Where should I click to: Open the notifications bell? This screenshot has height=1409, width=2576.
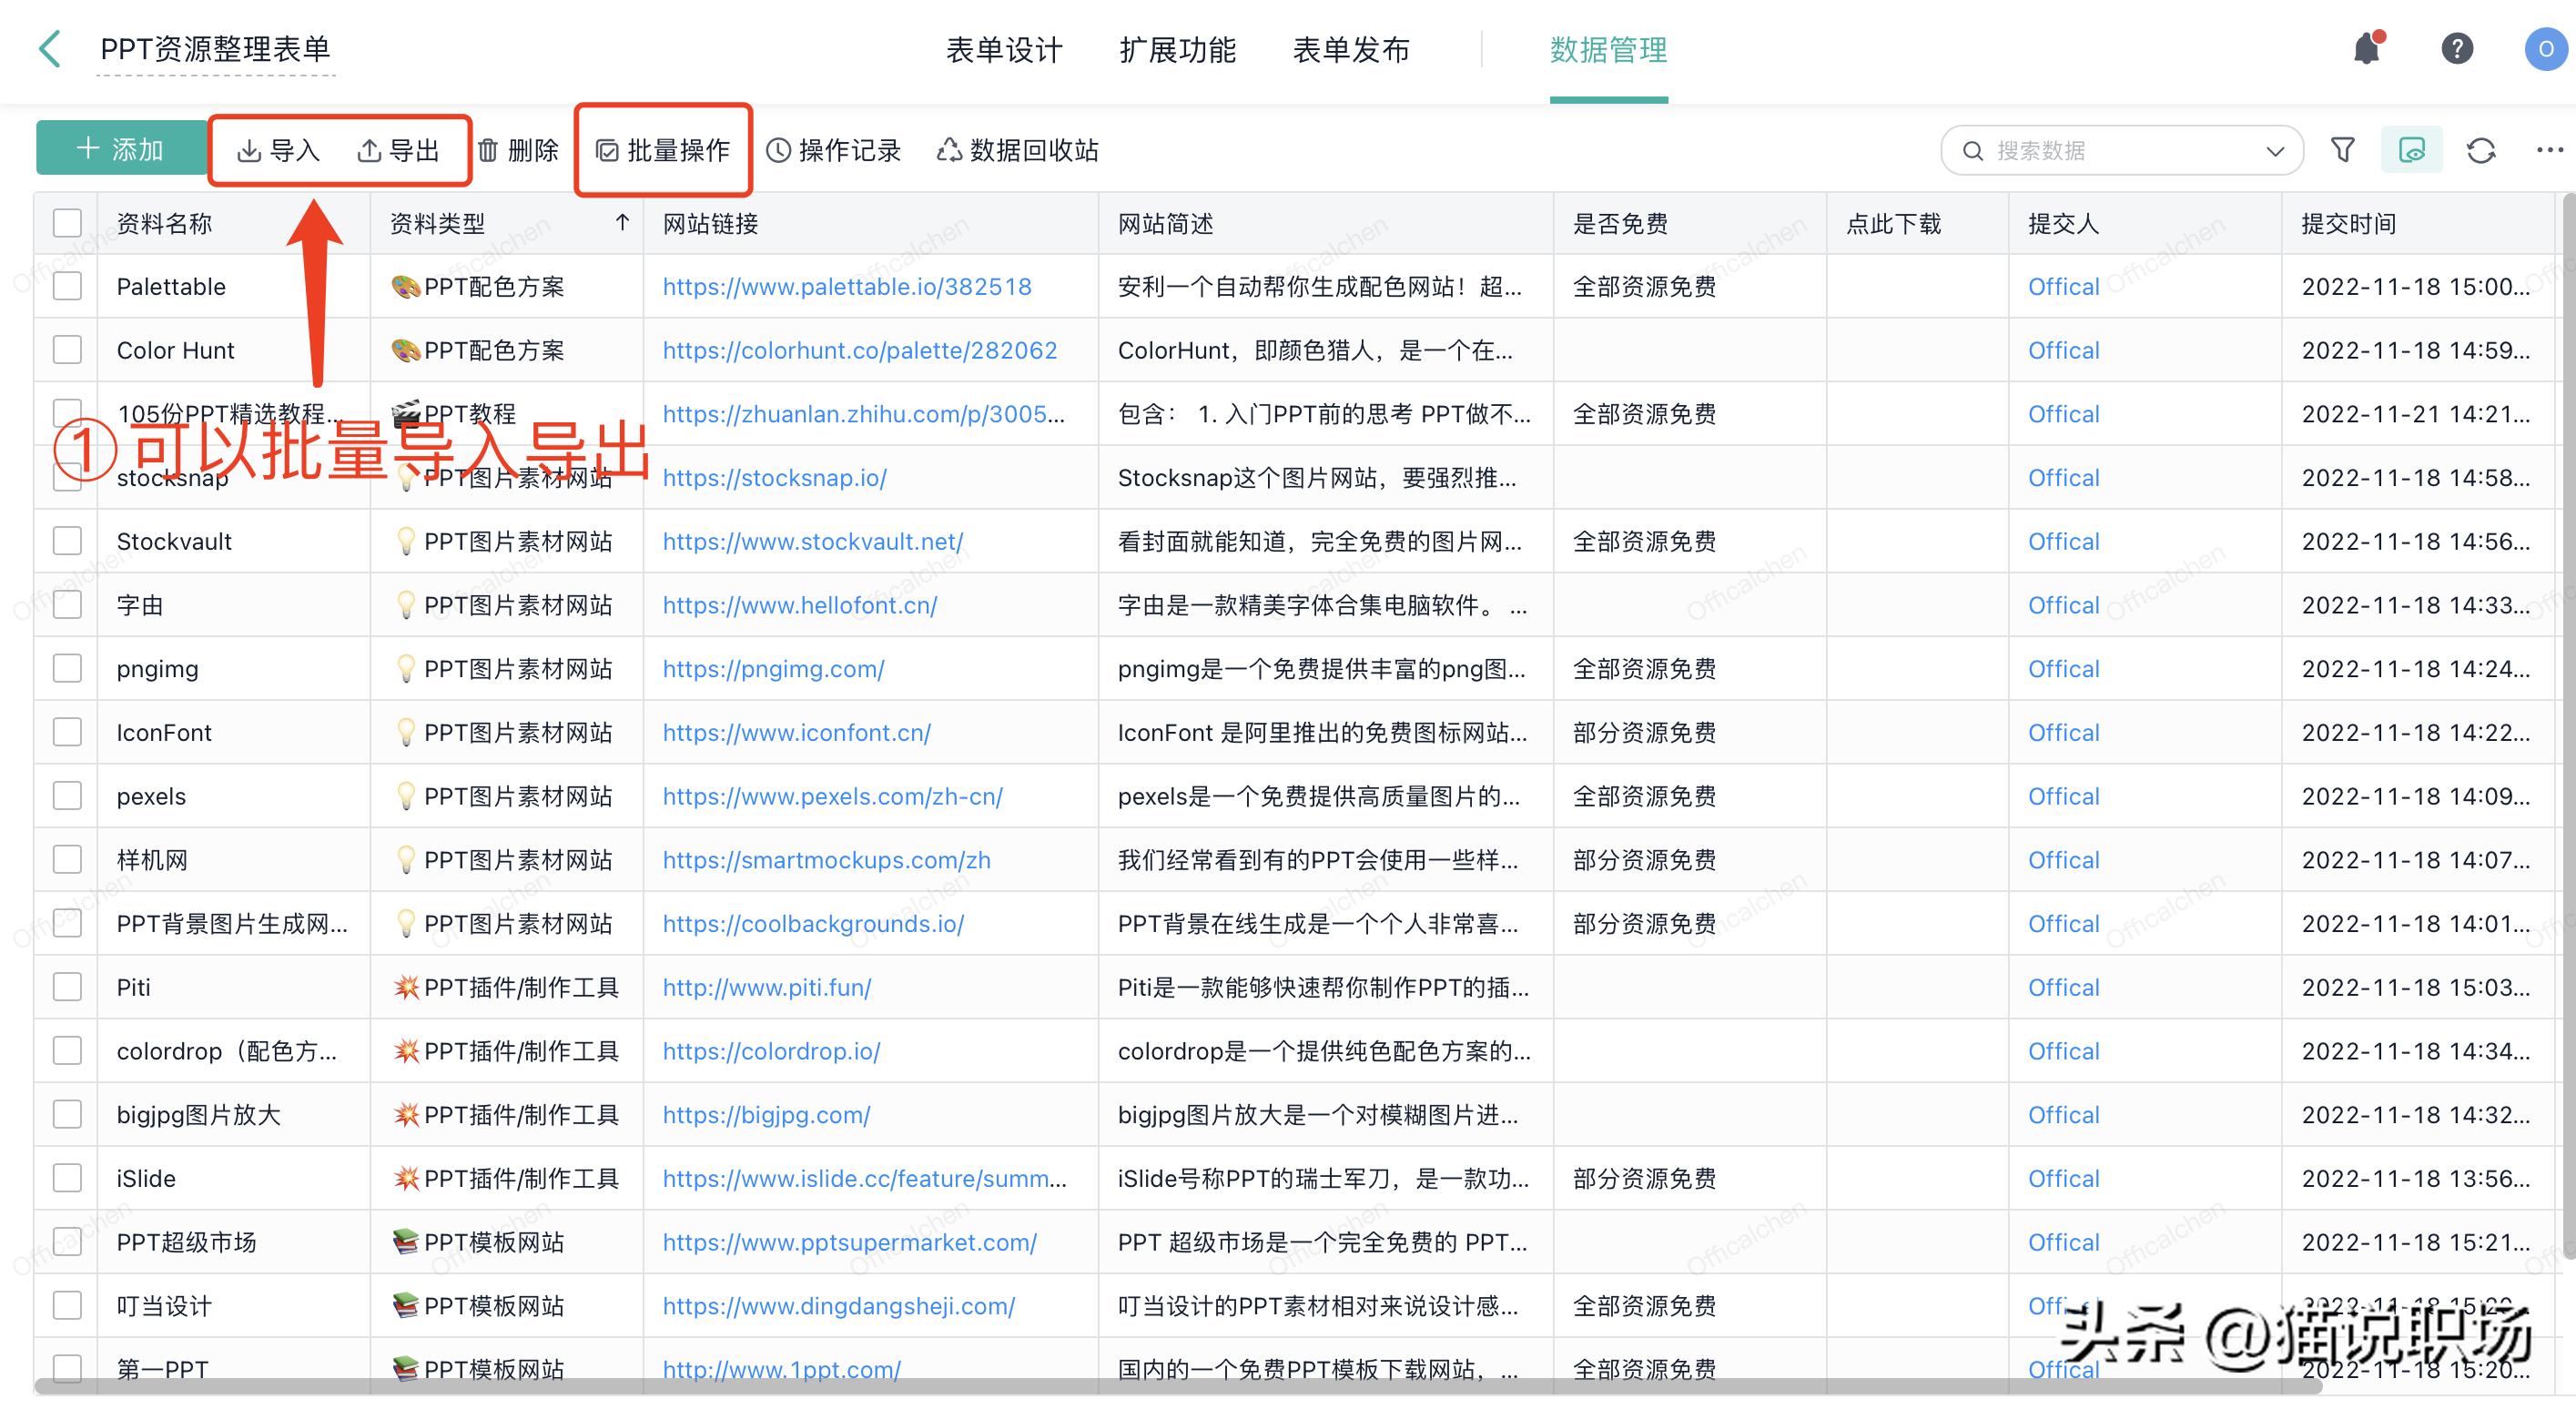[2365, 48]
